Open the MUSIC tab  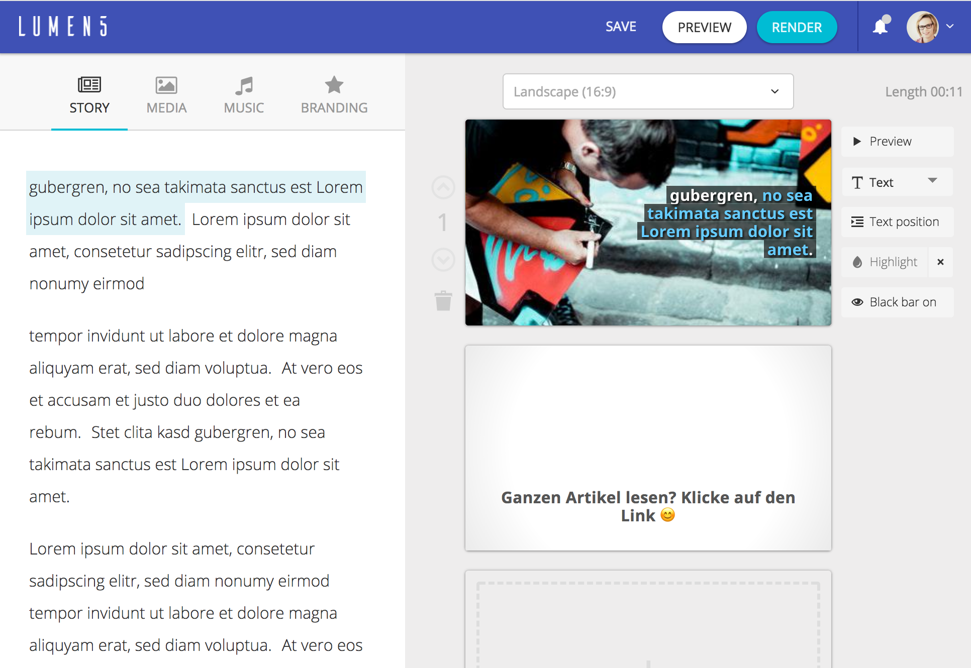(244, 95)
